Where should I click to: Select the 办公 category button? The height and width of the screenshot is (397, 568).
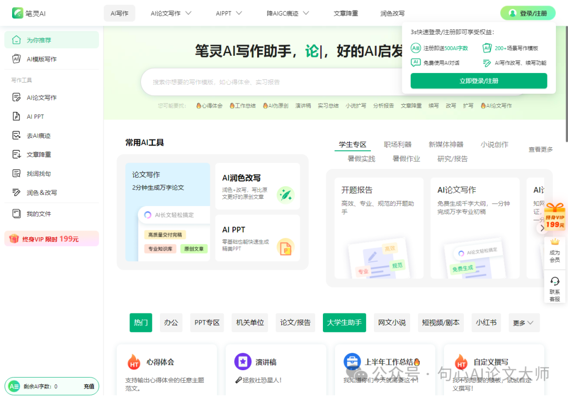[171, 322]
